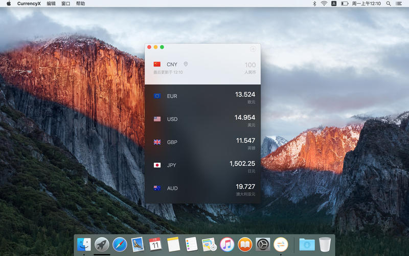Open the CurrencyX app menu
This screenshot has height=256, width=409.
29,4
